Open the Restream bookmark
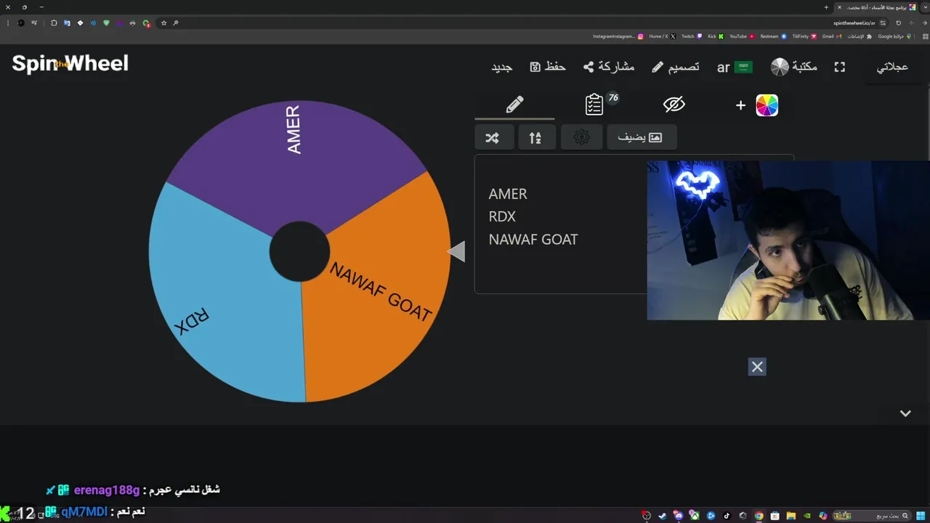The image size is (930, 523). tap(773, 36)
